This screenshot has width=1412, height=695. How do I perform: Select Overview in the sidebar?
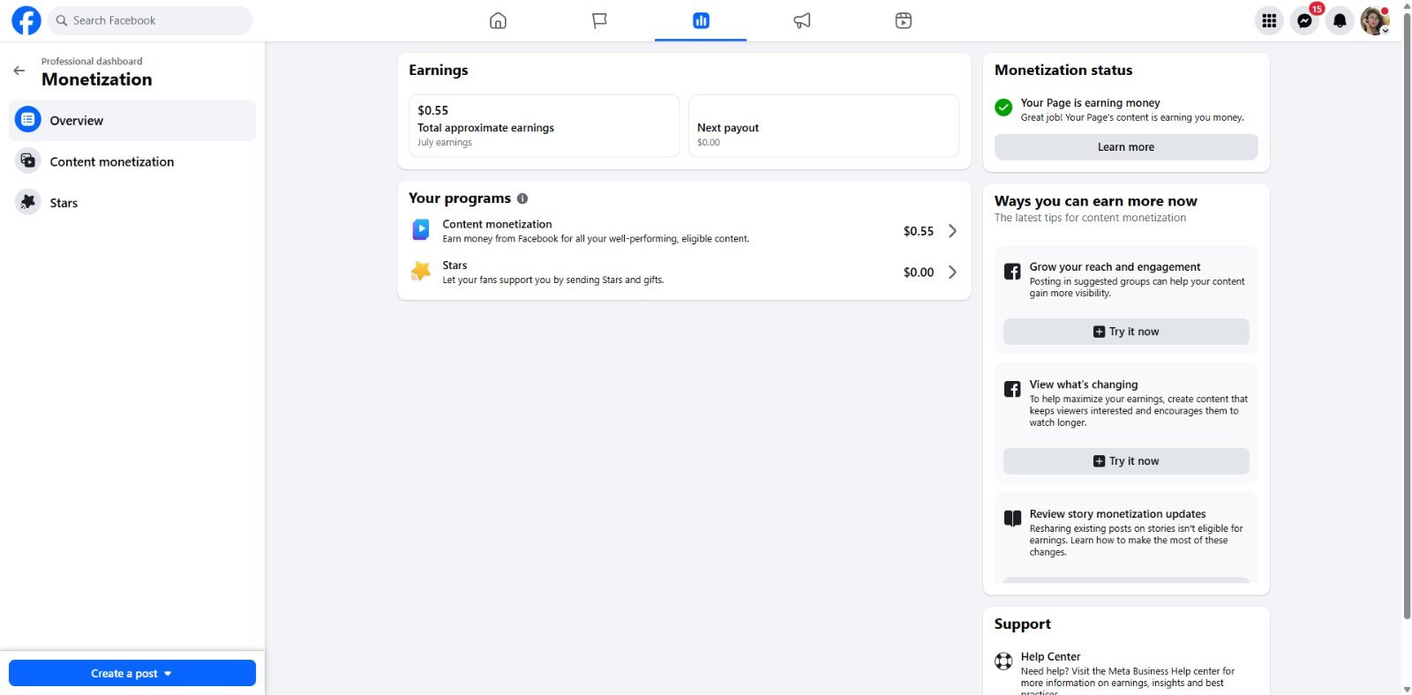click(x=132, y=120)
